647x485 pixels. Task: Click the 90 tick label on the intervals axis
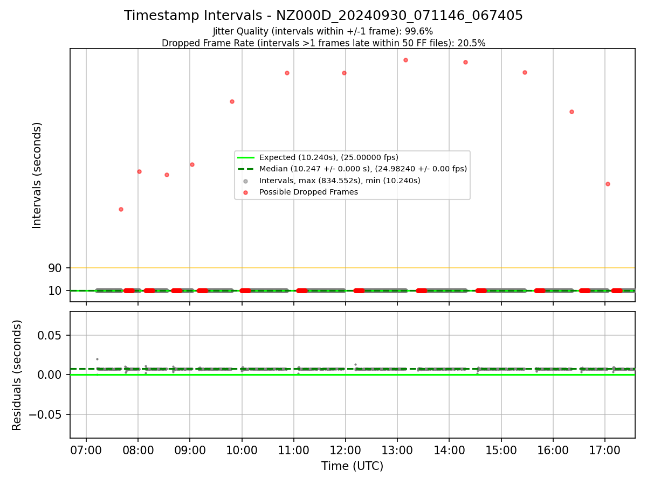(56, 268)
